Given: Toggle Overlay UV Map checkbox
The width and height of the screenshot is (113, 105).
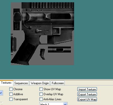Looking at the screenshot, I should [41, 94].
